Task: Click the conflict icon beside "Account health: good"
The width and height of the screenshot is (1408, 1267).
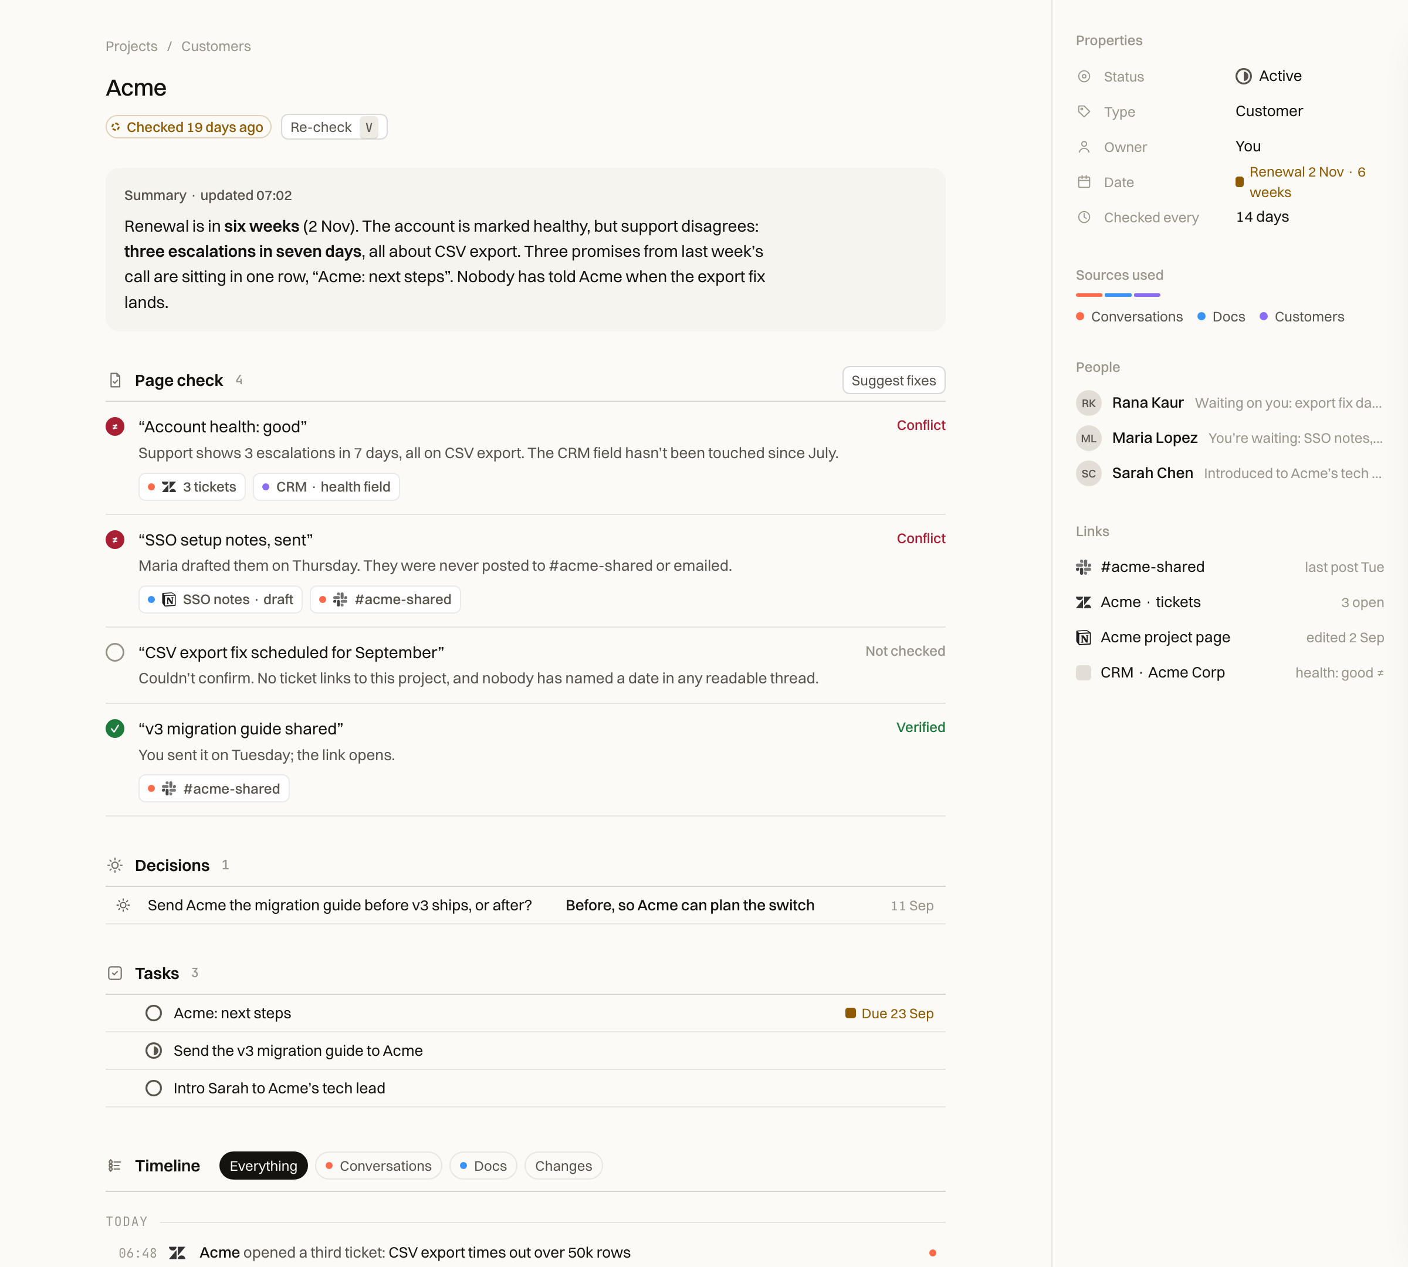Action: [x=115, y=427]
